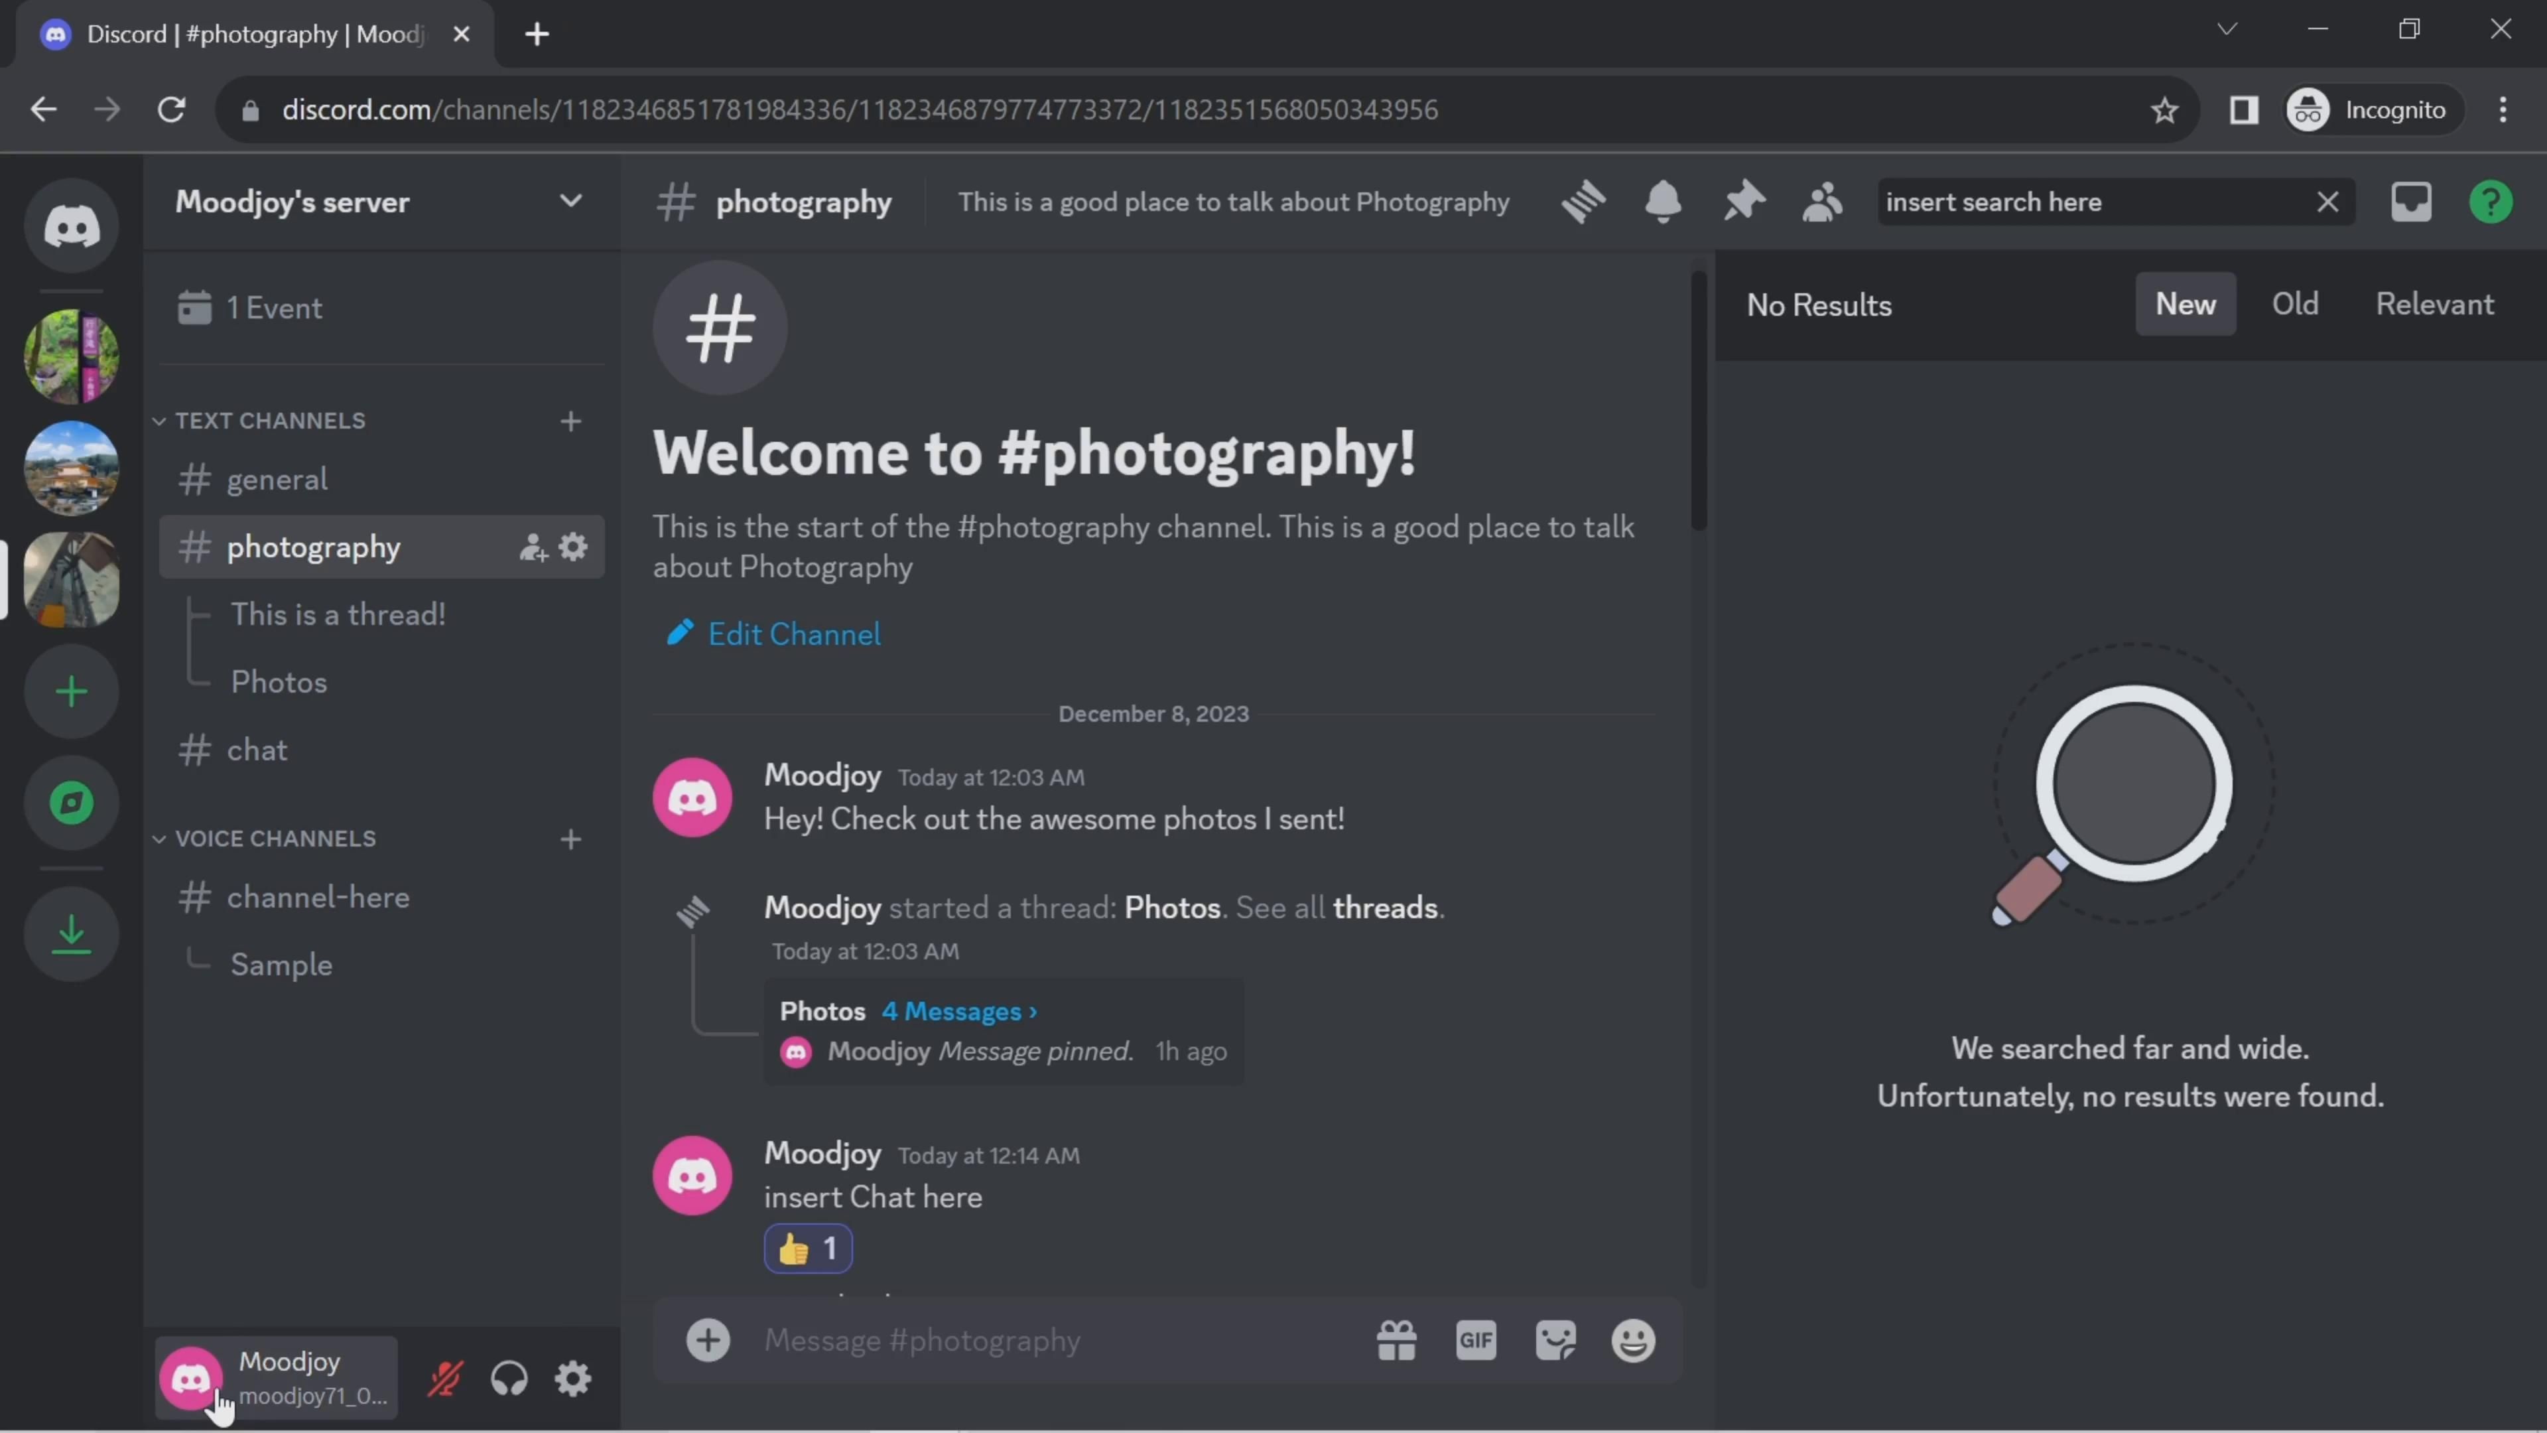Open the GIF picker

click(1475, 1341)
